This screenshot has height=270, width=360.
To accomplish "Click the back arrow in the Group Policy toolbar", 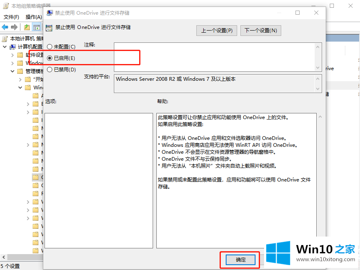I will tap(5, 27).
